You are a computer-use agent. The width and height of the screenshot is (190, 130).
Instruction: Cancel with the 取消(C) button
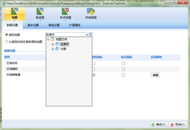pos(178,124)
